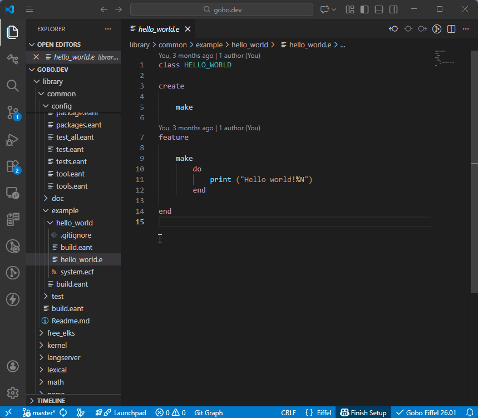The width and height of the screenshot is (478, 418).
Task: Open the notifications bell in the status bar
Action: (x=471, y=412)
